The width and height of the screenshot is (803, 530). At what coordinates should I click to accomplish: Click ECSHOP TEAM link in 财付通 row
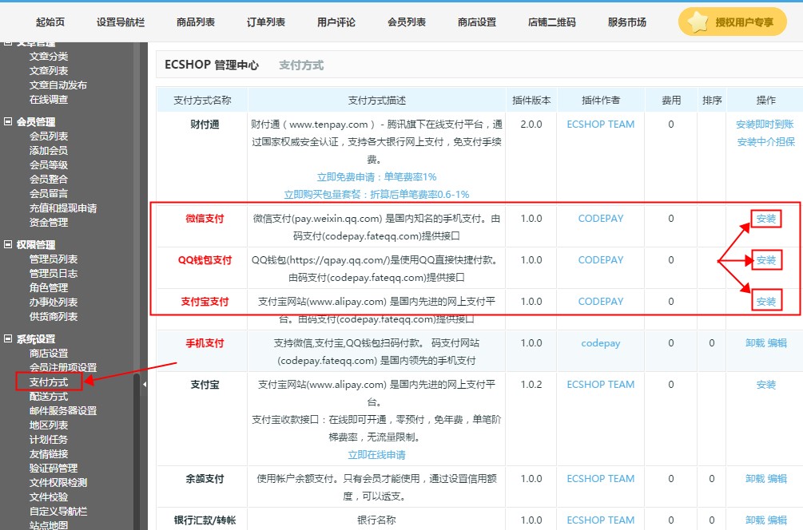pos(600,124)
